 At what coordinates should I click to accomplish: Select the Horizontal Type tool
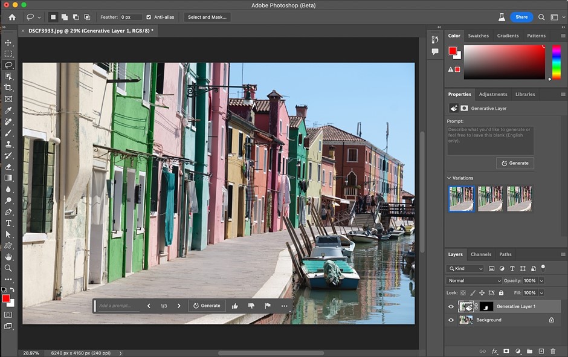[8, 223]
